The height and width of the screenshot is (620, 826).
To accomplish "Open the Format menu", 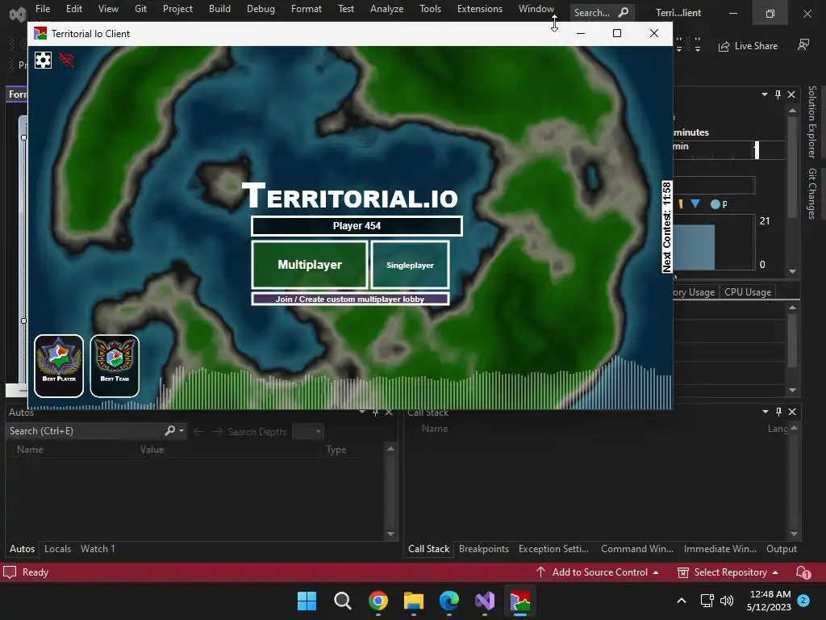I will point(306,9).
